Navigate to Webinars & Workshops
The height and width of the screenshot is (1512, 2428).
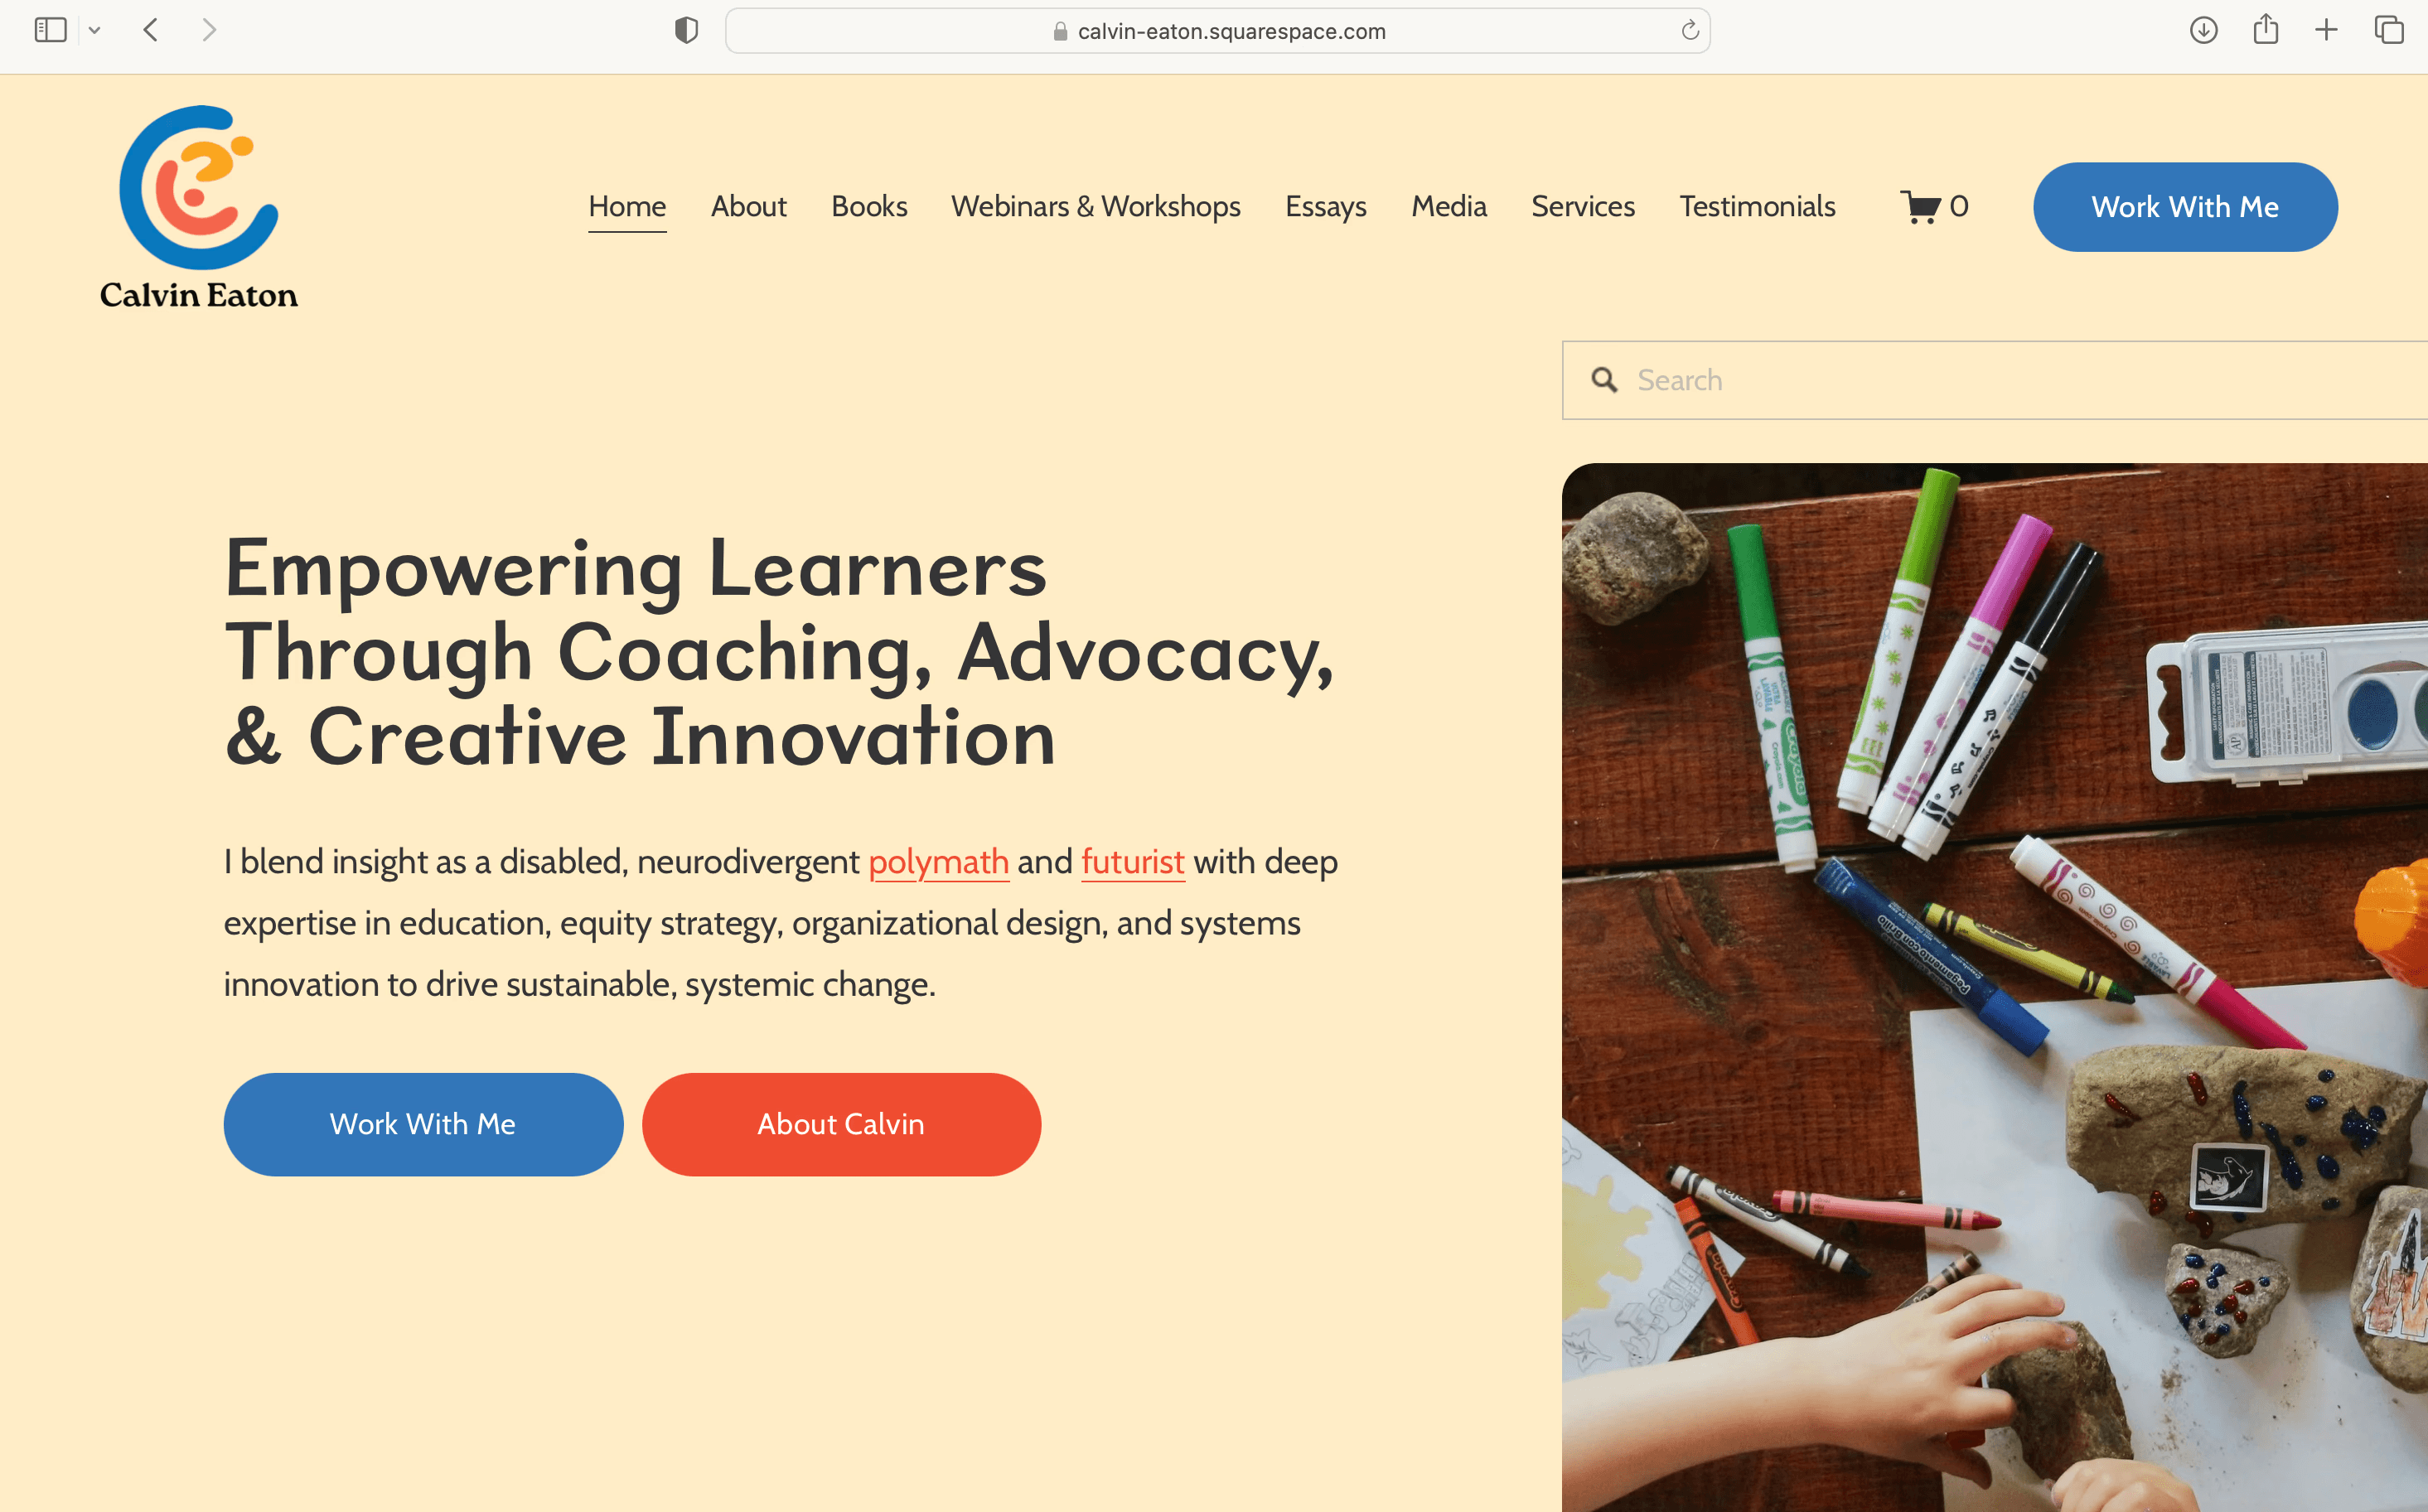(1096, 207)
